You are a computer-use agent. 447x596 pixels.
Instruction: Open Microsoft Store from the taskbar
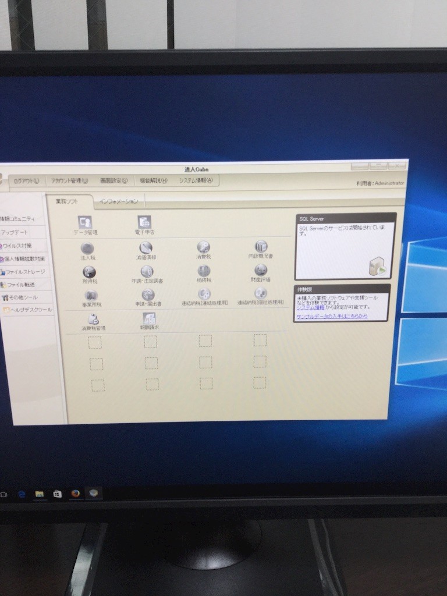pyautogui.click(x=58, y=494)
